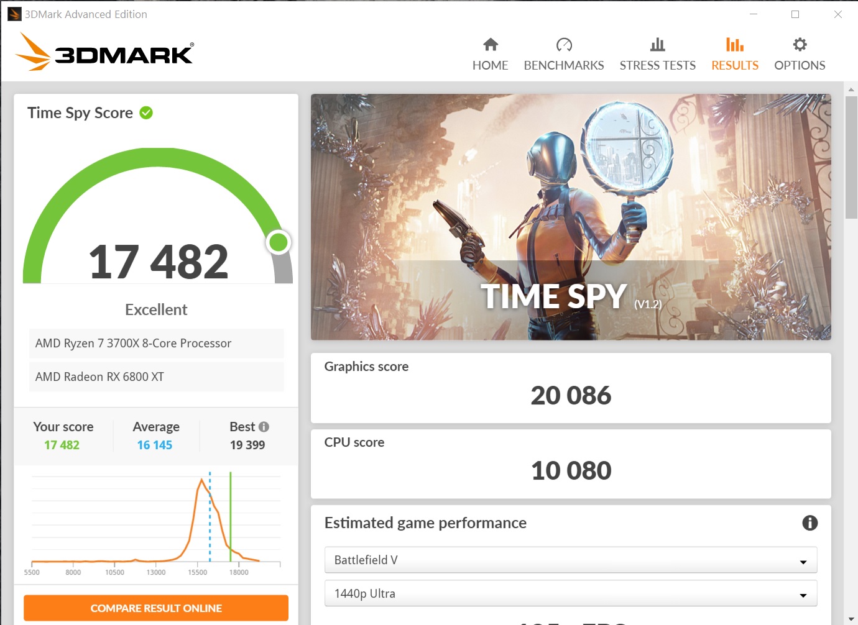Click the Average value 16 145
This screenshot has height=625, width=858.
pyautogui.click(x=155, y=445)
